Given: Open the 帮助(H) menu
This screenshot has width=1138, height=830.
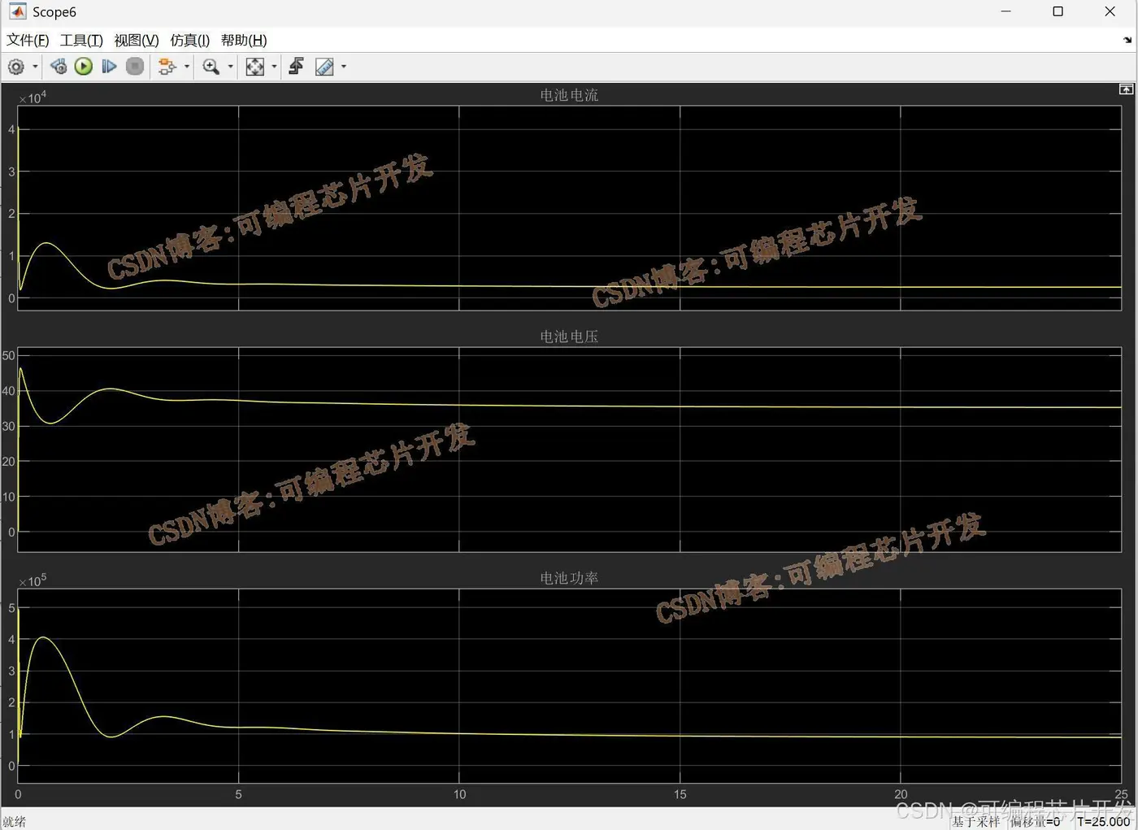Looking at the screenshot, I should click(244, 40).
